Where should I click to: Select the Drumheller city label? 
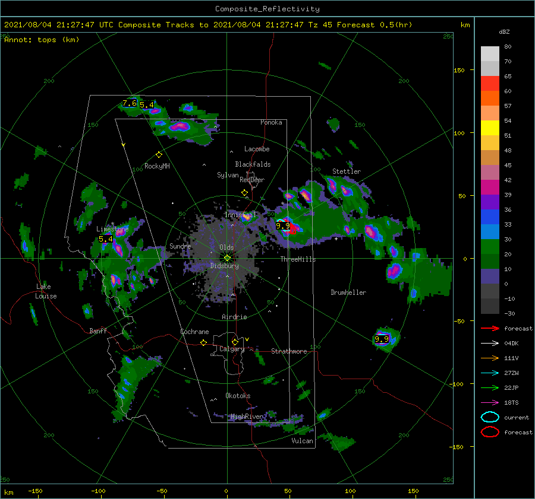click(x=348, y=293)
